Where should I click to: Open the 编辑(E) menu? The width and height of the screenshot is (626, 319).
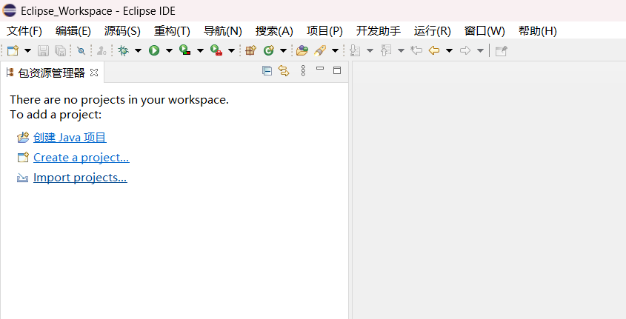pos(73,31)
